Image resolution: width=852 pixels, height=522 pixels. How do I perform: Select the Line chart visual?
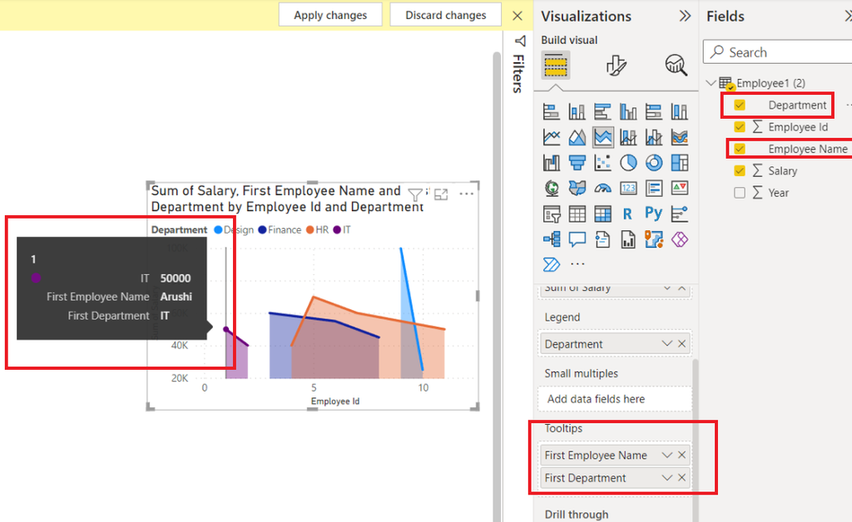(551, 137)
